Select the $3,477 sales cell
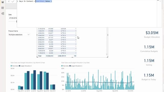The image size is (164, 92). [51, 40]
